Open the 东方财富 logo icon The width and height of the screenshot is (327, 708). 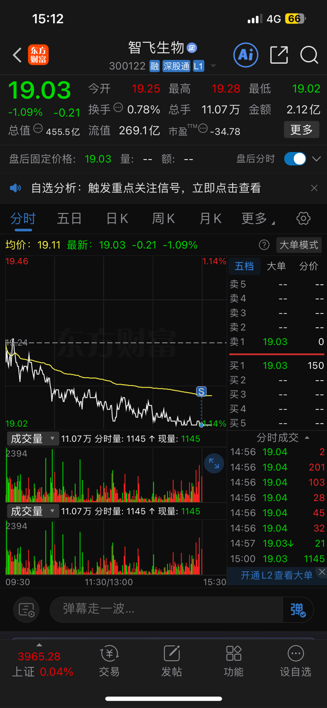pyautogui.click(x=38, y=55)
